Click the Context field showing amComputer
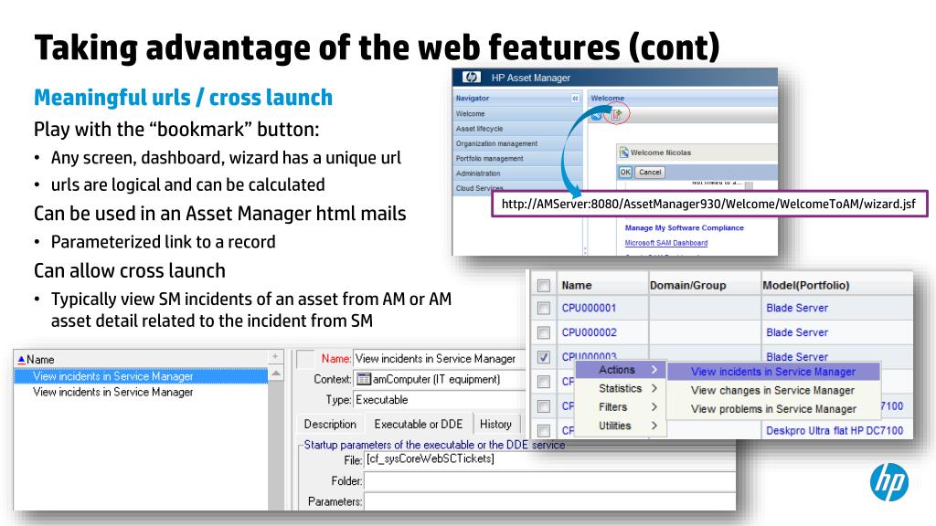936x526 pixels. click(440, 379)
